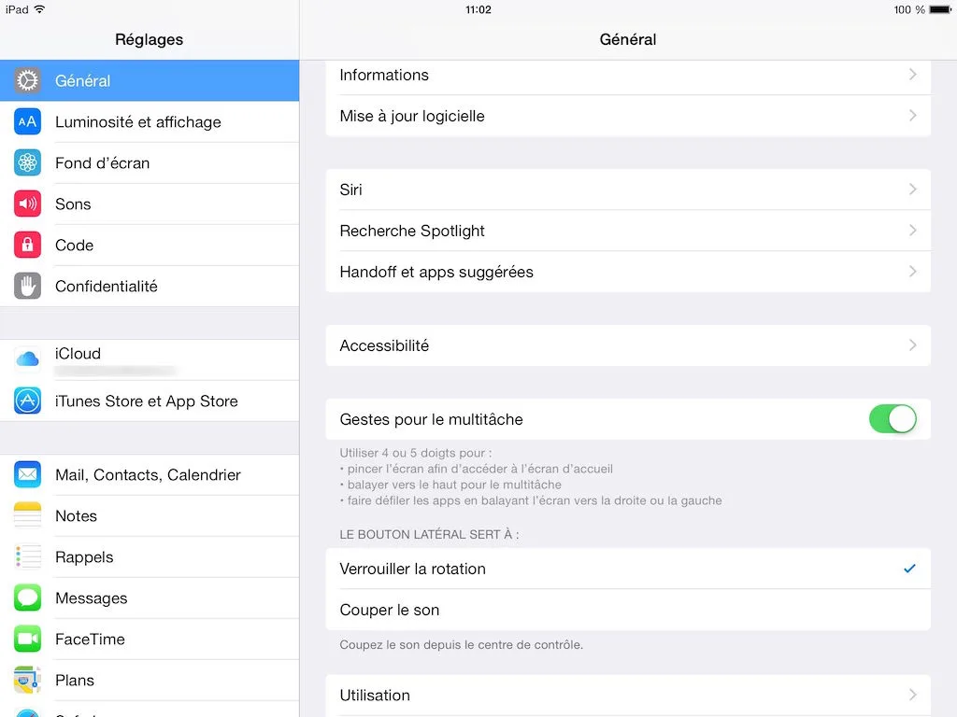957x717 pixels.
Task: Expand Informations with its chevron
Action: click(x=912, y=75)
